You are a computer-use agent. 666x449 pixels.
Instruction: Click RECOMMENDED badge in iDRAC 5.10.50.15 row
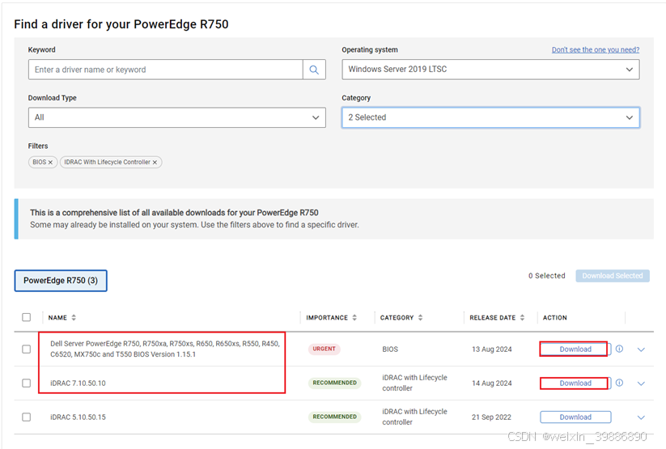tap(335, 417)
